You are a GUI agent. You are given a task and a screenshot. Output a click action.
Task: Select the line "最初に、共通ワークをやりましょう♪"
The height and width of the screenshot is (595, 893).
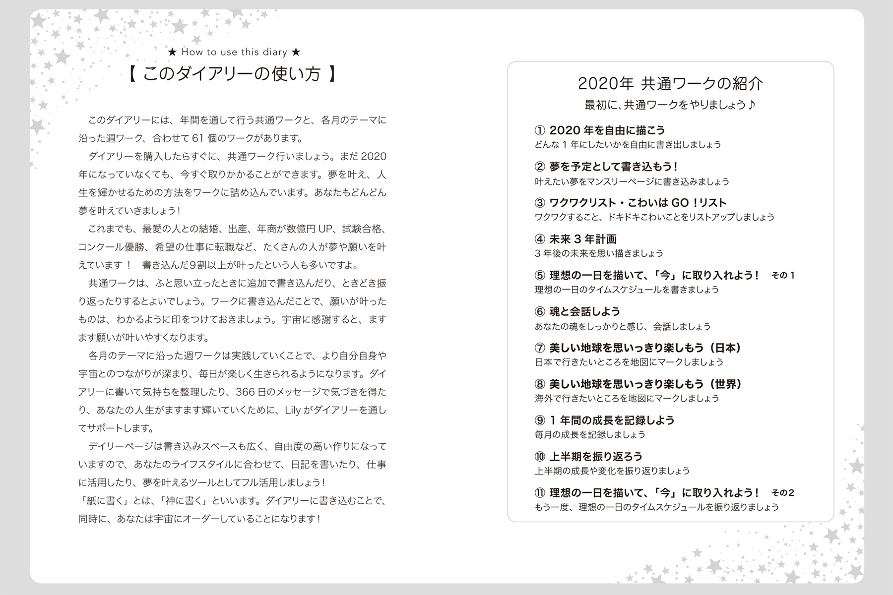[670, 105]
